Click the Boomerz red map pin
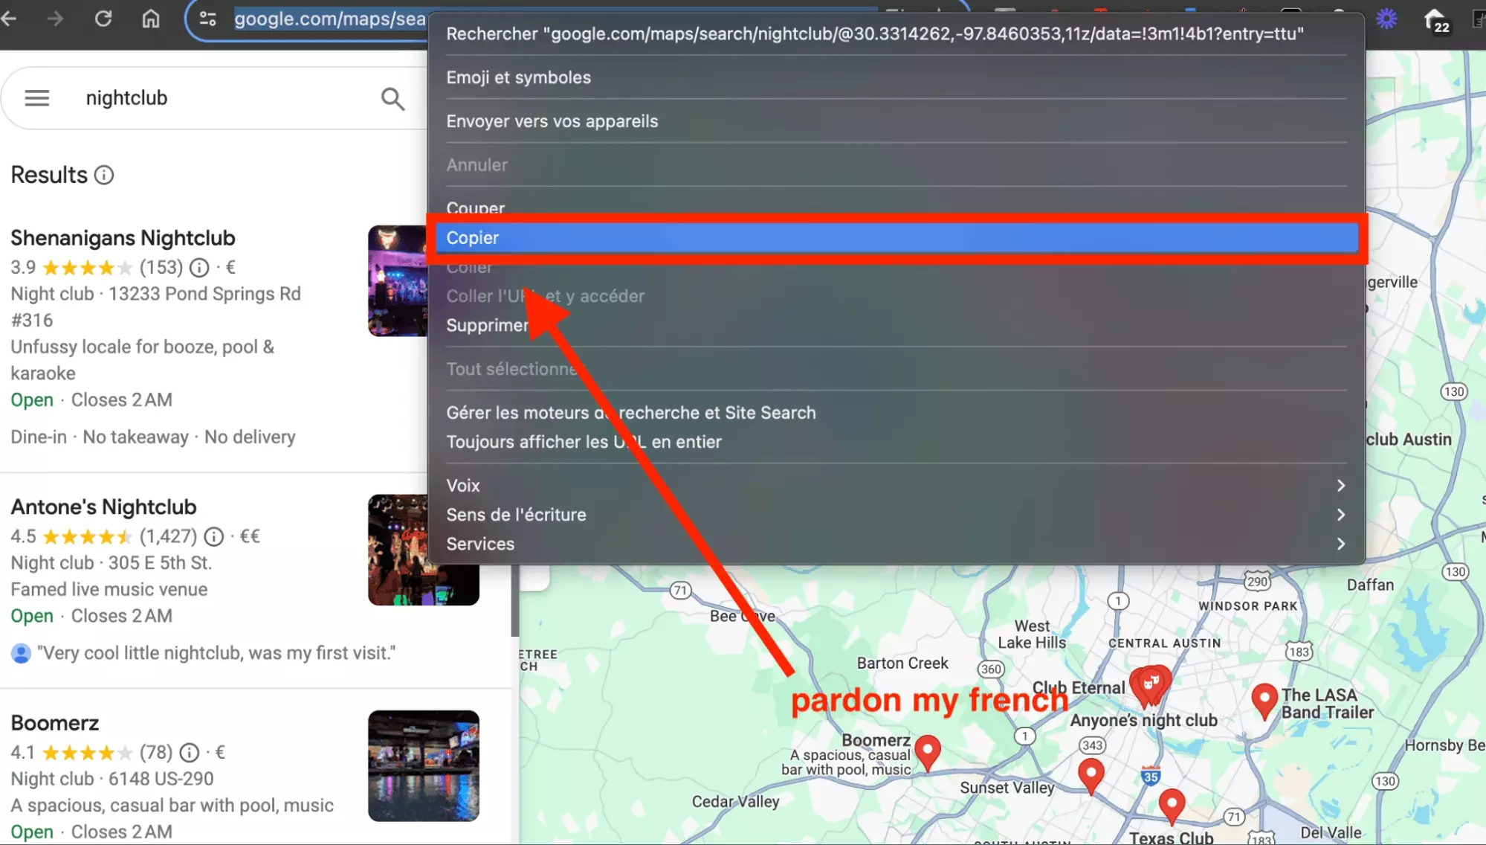Viewport: 1486px width, 845px height. click(x=927, y=750)
